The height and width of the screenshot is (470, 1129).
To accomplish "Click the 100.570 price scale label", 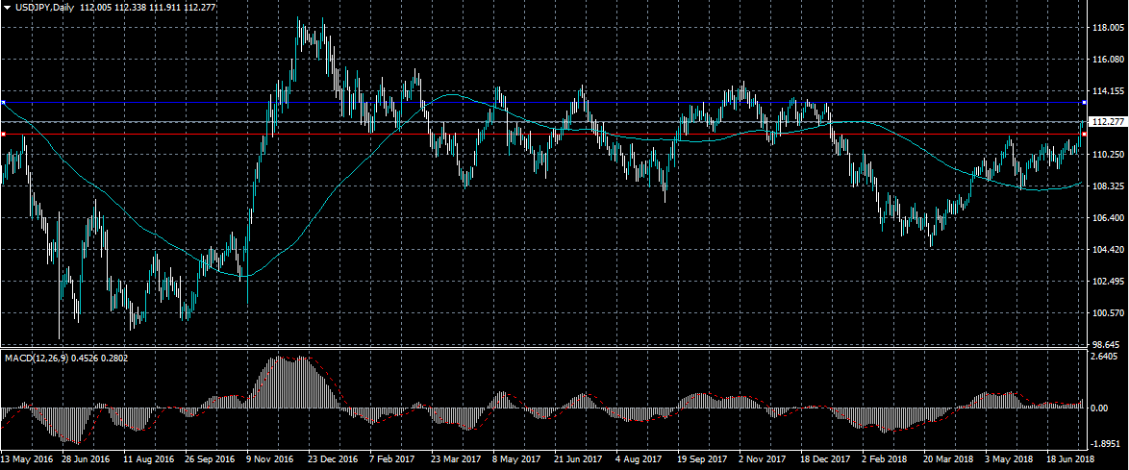I will click(x=1109, y=313).
